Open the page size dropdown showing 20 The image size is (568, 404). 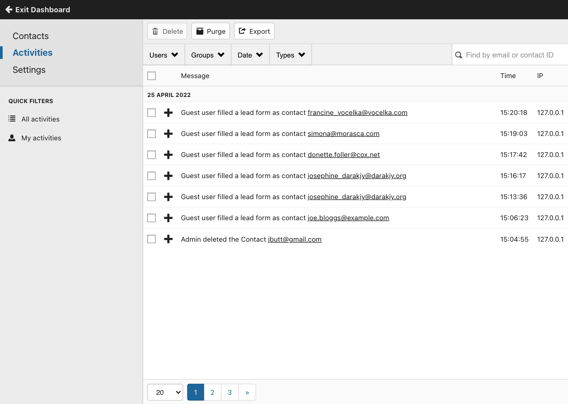click(165, 393)
